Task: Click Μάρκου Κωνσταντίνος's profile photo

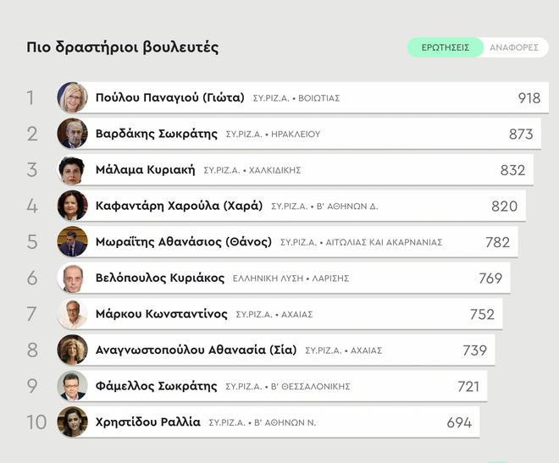Action: click(x=72, y=314)
